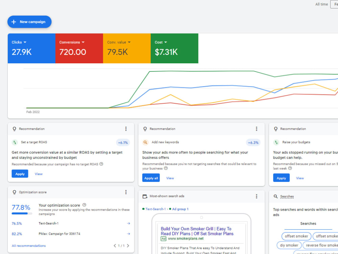Open help tooltip for not targeting searches reason
The image size is (338, 254).
pos(166,168)
